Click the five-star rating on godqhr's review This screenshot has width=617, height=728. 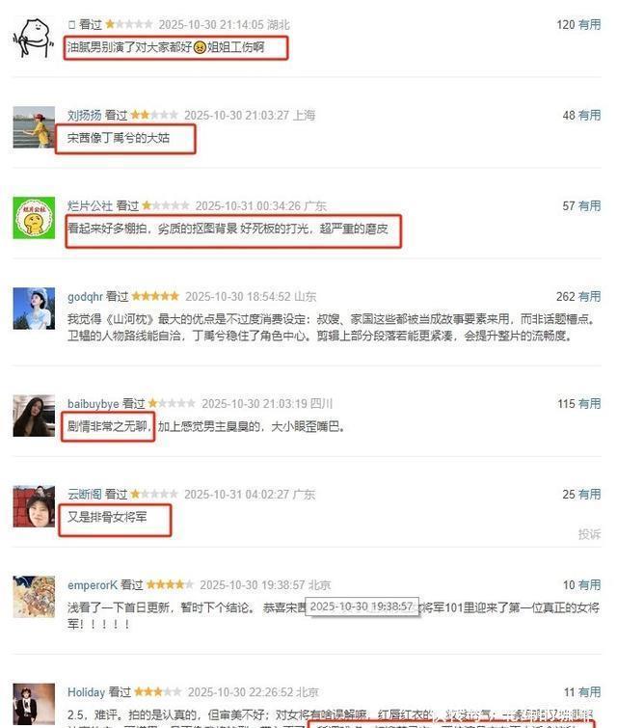[155, 296]
